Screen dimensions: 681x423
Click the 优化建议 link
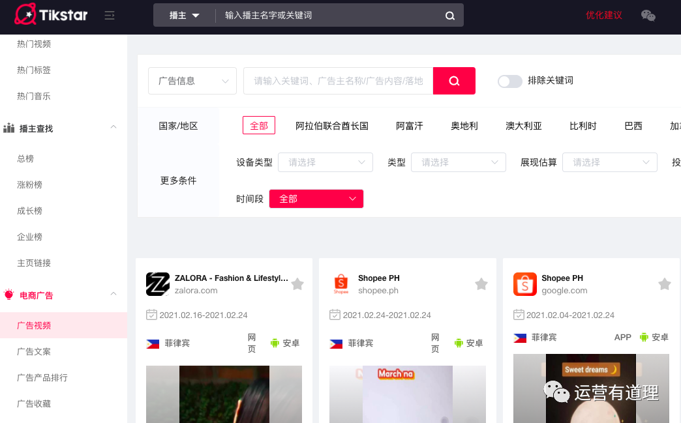click(x=603, y=16)
